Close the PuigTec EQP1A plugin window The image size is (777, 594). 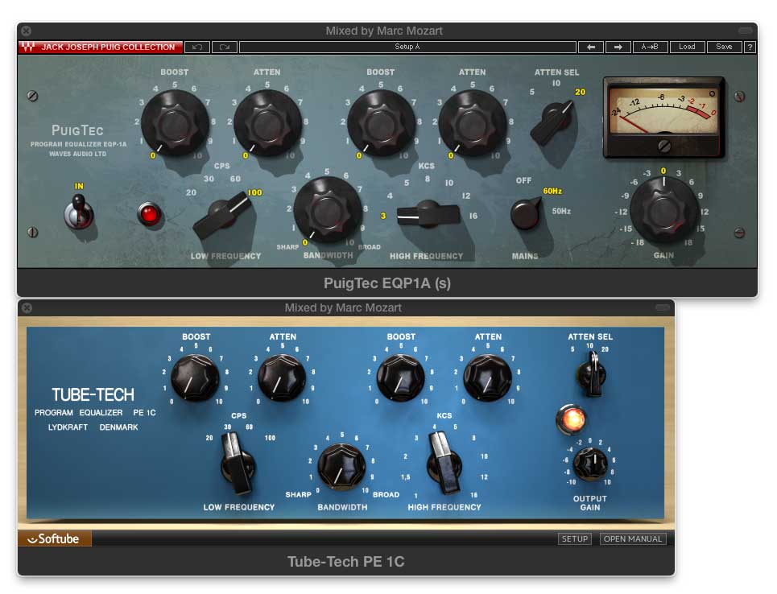pos(27,31)
